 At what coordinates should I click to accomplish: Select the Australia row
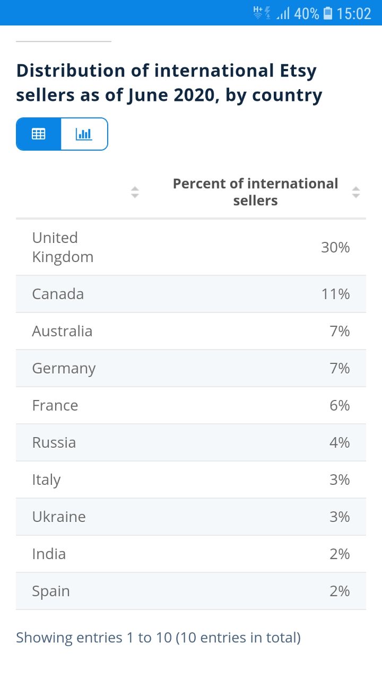coord(191,331)
